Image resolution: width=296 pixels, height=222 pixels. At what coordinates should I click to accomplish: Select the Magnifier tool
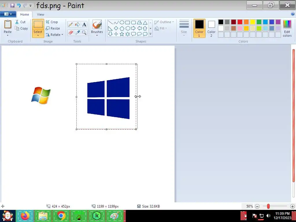click(84, 32)
